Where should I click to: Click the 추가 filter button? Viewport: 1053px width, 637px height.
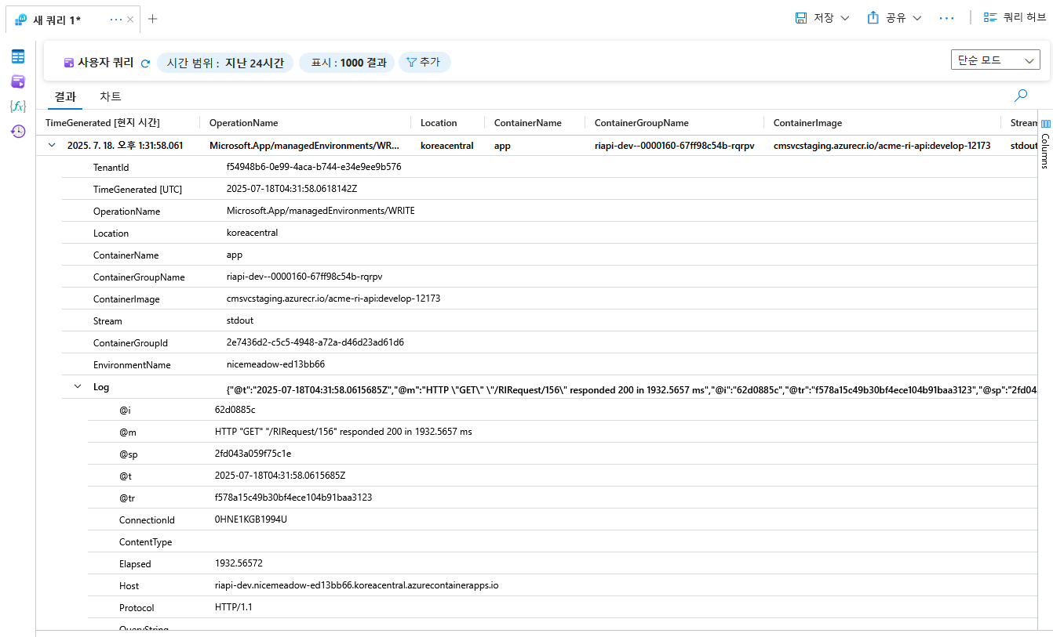pyautogui.click(x=424, y=63)
